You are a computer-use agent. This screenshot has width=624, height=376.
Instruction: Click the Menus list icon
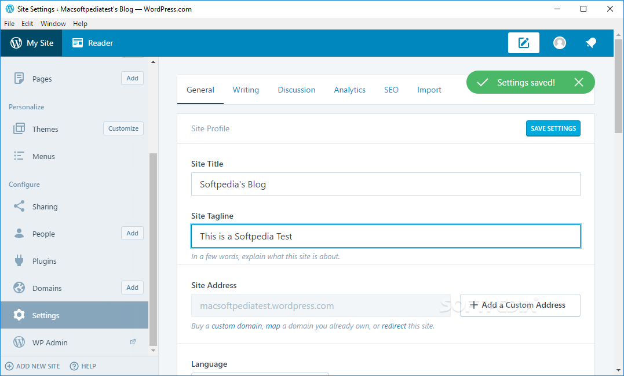[x=19, y=156]
